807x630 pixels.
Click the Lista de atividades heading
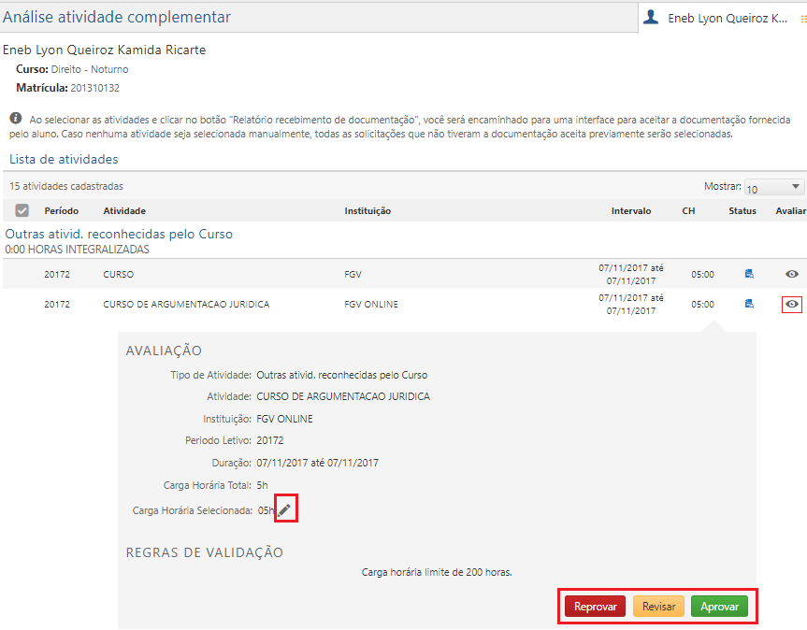63,159
